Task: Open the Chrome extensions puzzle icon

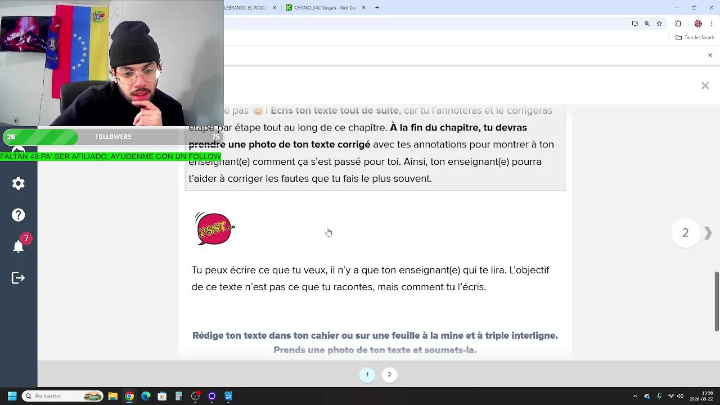Action: [678, 24]
